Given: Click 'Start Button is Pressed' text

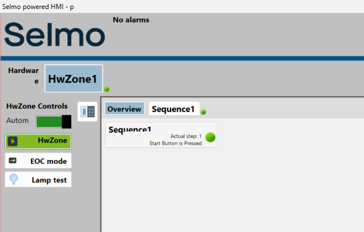Looking at the screenshot, I should coord(176,144).
